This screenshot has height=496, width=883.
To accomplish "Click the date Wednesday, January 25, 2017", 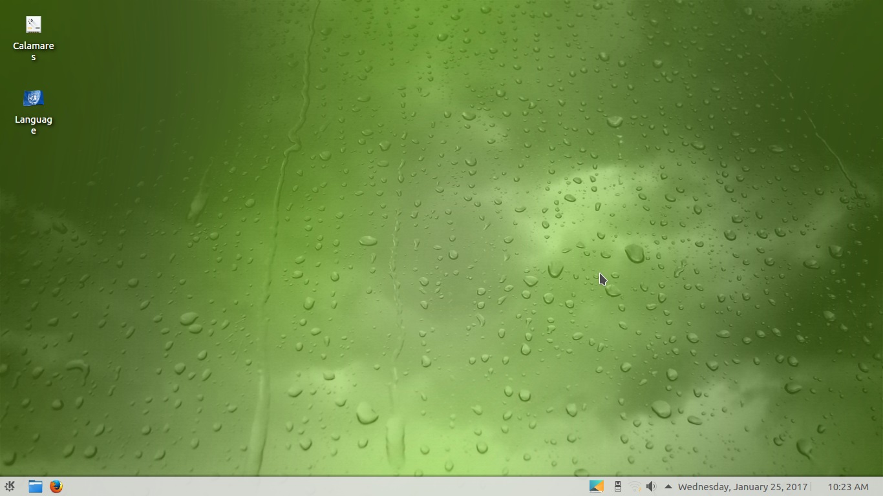I will 743,487.
